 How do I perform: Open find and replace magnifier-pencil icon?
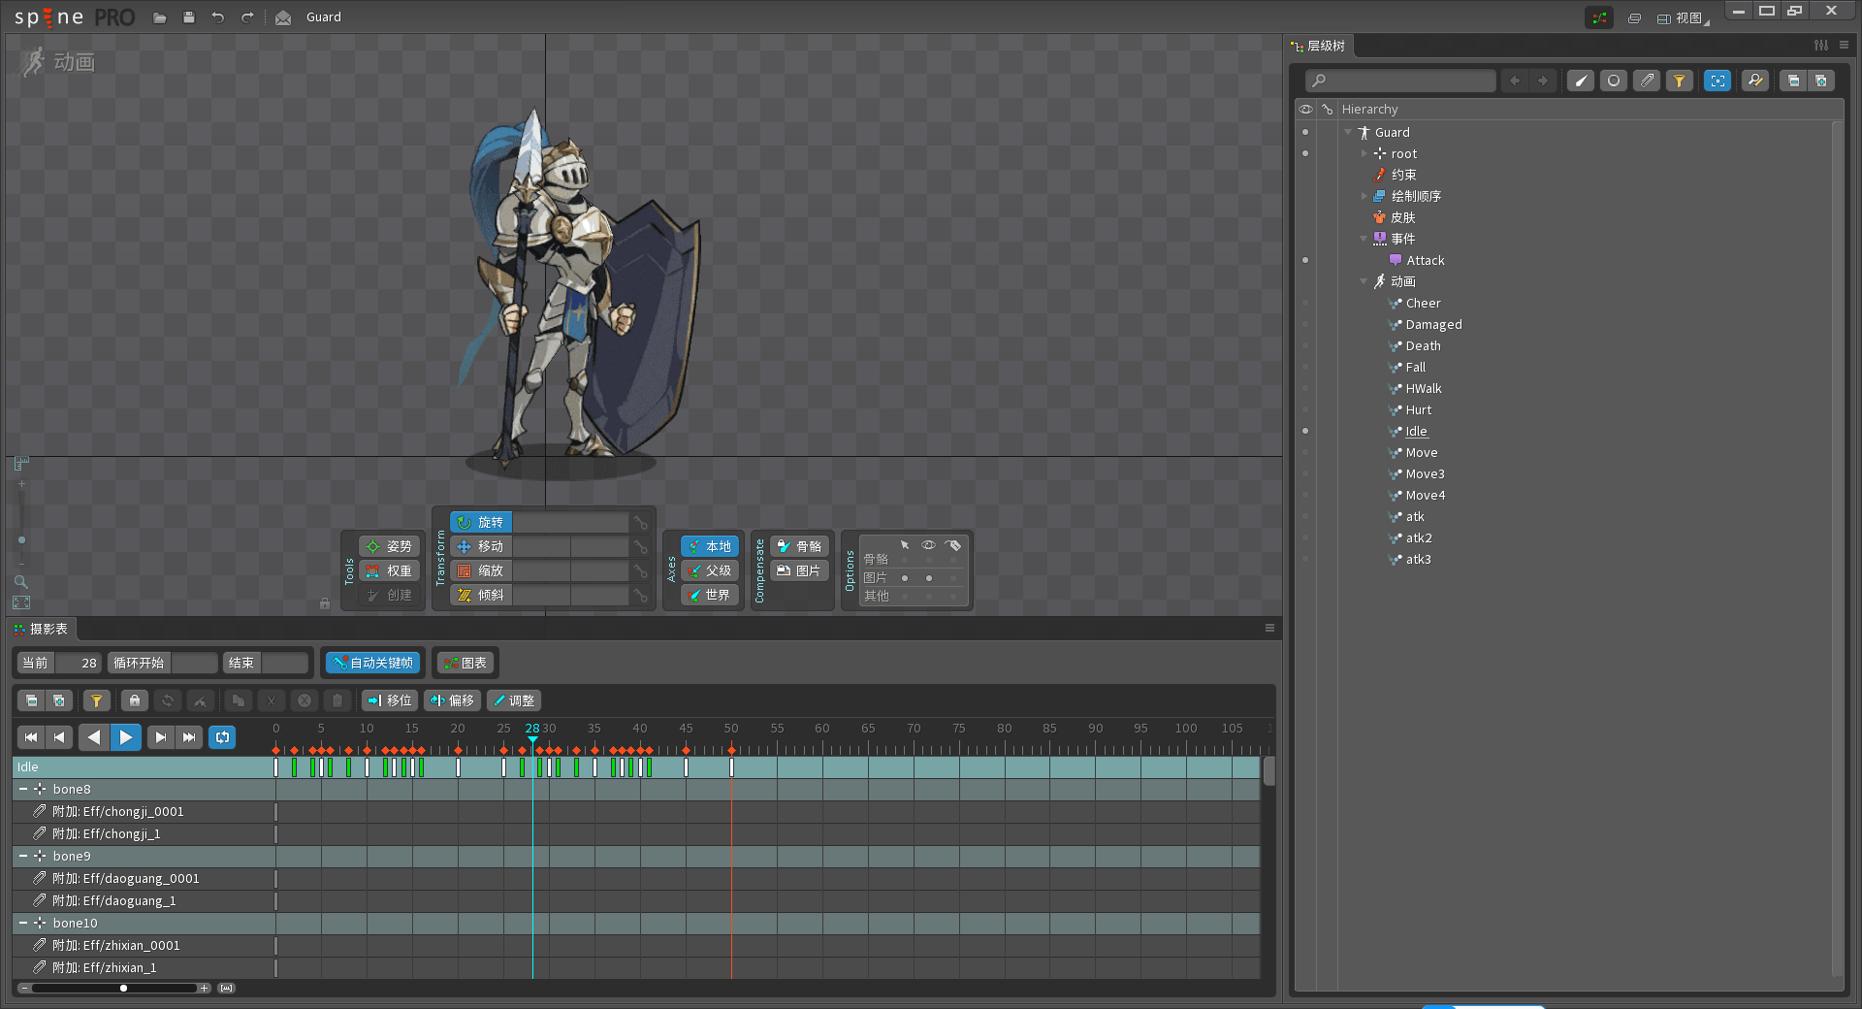coord(1755,81)
